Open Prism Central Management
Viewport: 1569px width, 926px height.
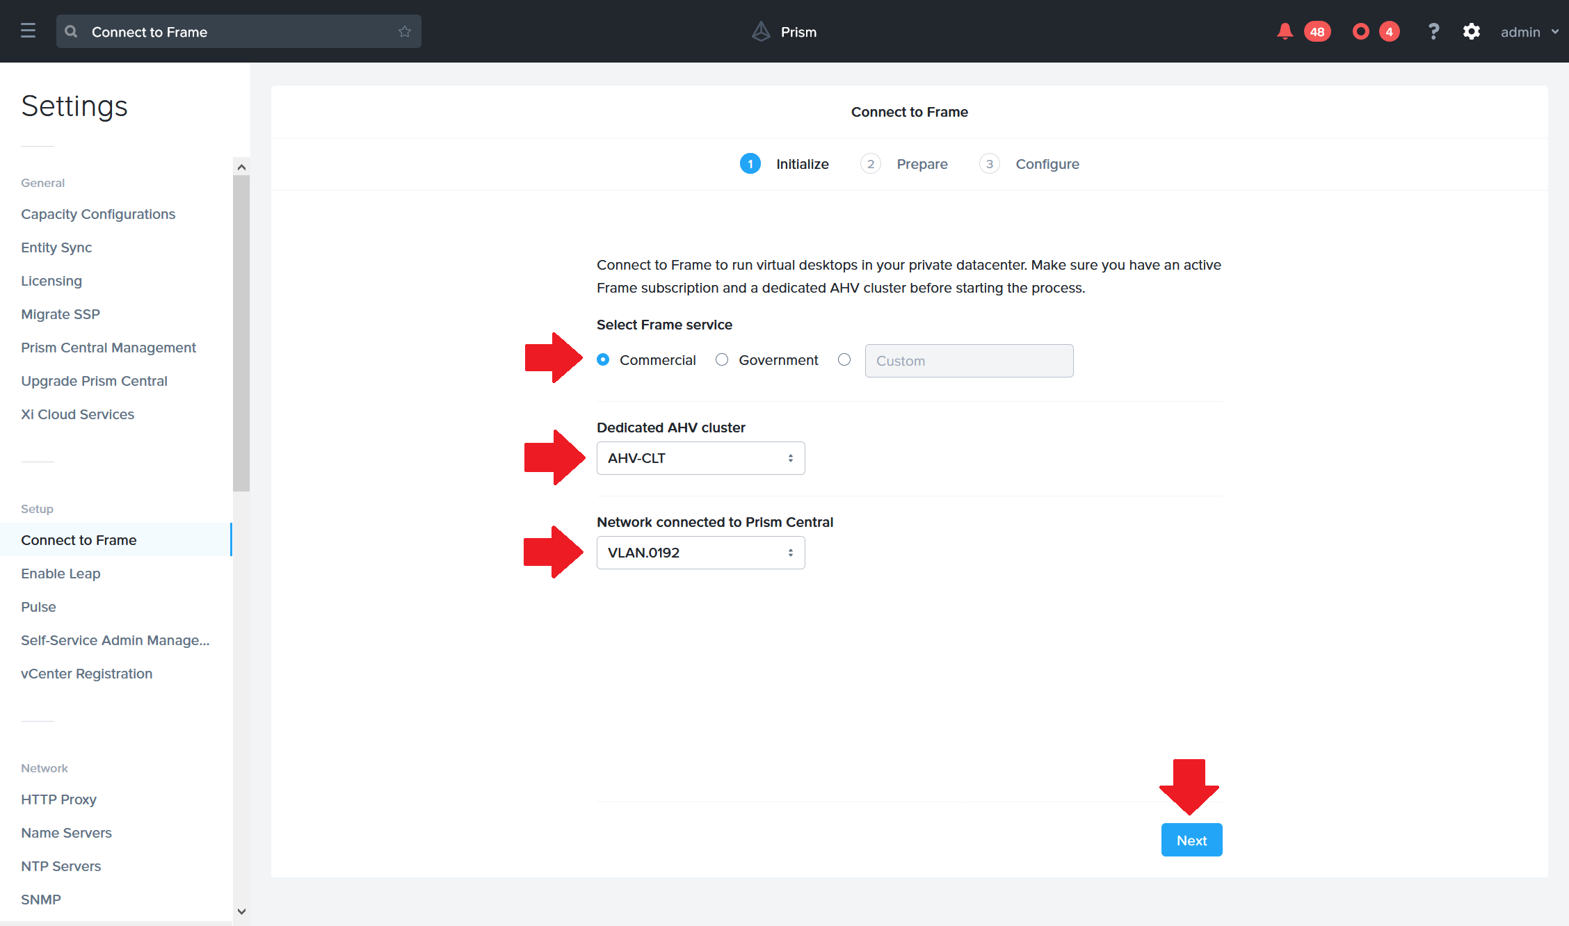click(x=108, y=348)
